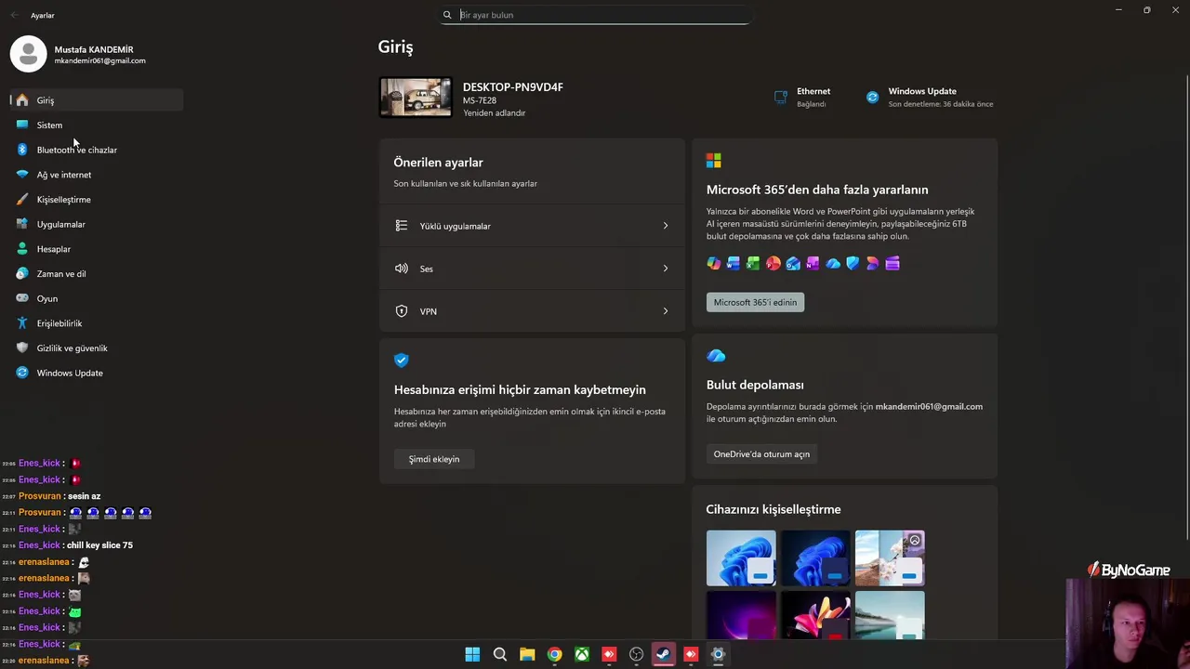Click the Şimdi ekleyin button
1190x669 pixels.
pos(434,459)
